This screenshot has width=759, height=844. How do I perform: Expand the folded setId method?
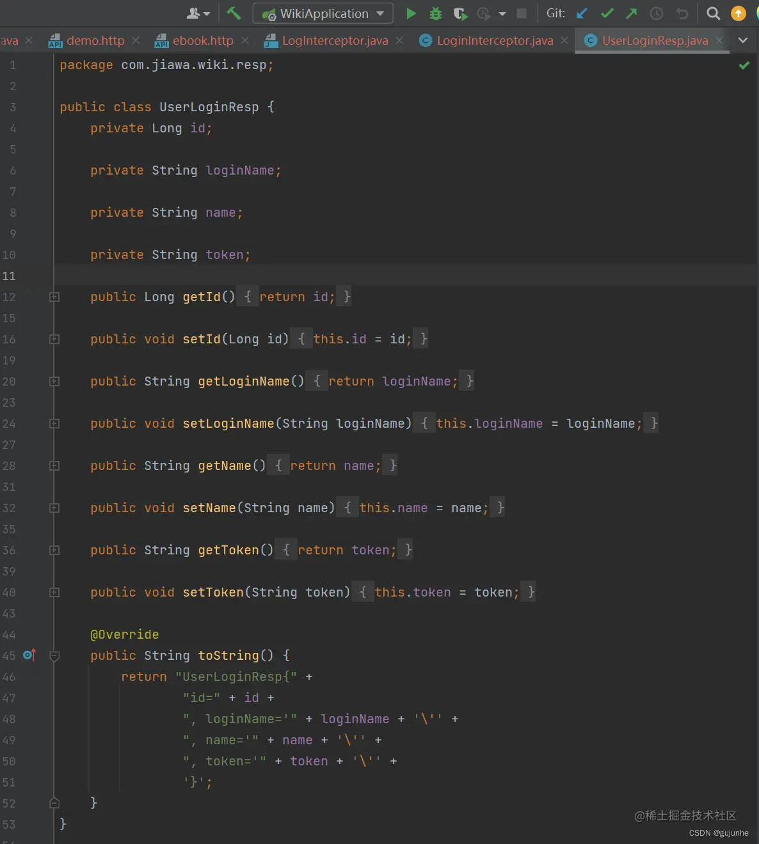coord(54,339)
